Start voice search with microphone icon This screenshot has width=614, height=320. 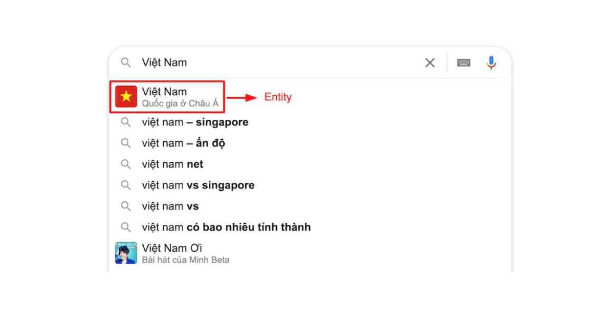(491, 62)
